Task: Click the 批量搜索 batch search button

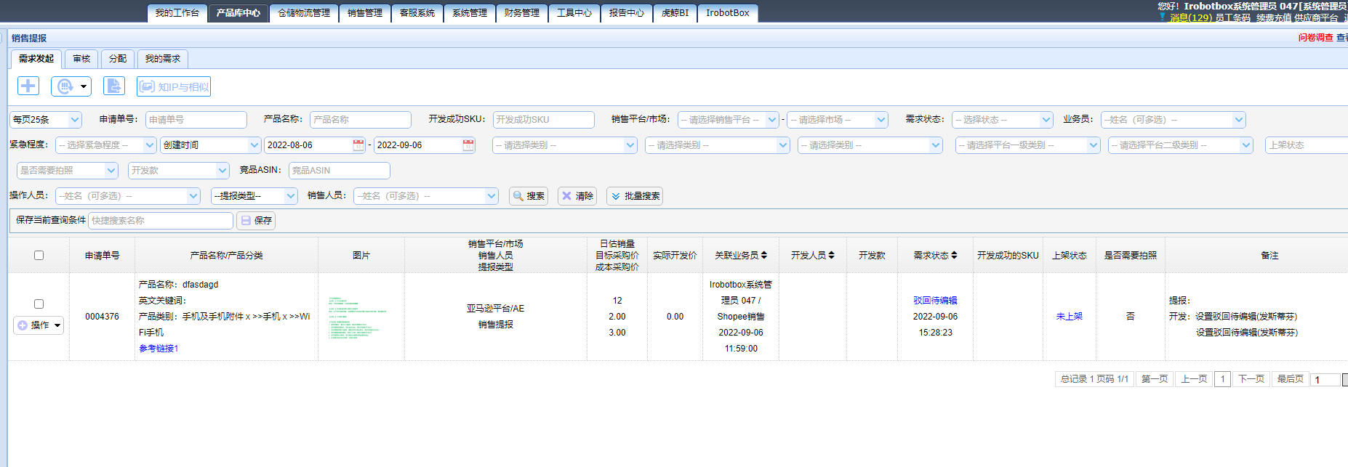Action: [x=635, y=196]
